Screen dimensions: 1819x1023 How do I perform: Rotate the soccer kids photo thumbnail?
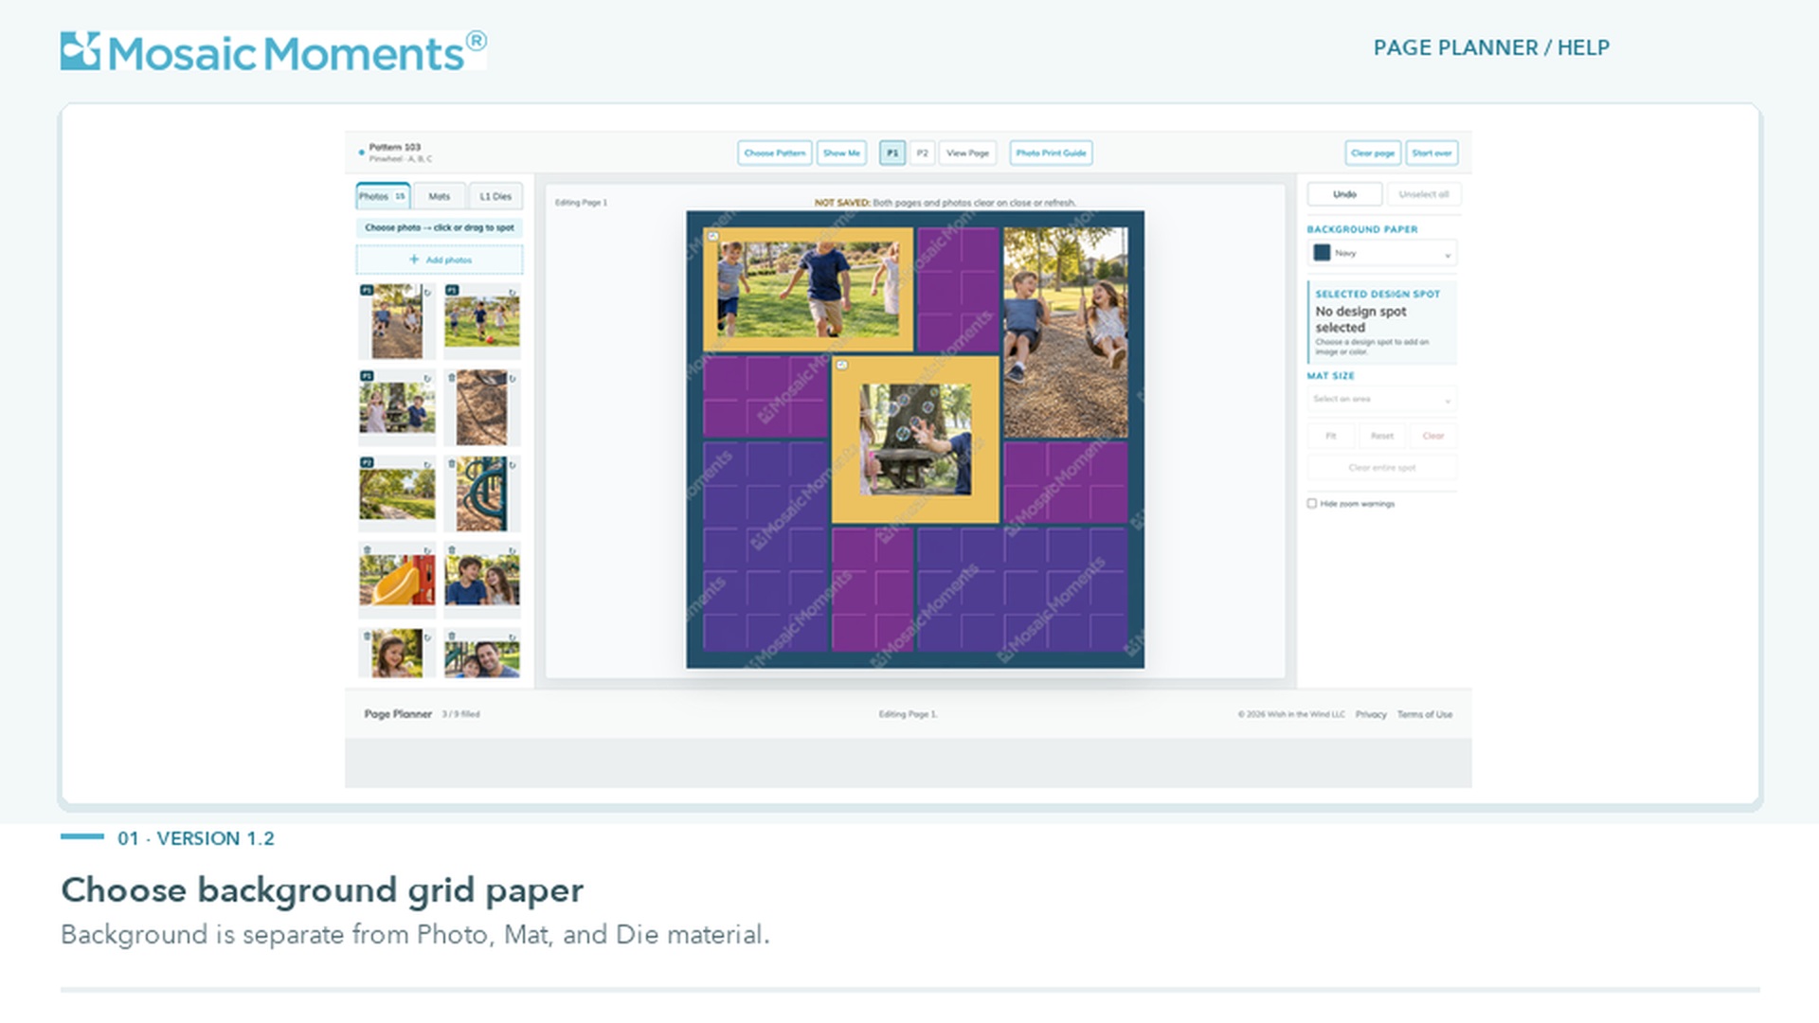coord(513,292)
